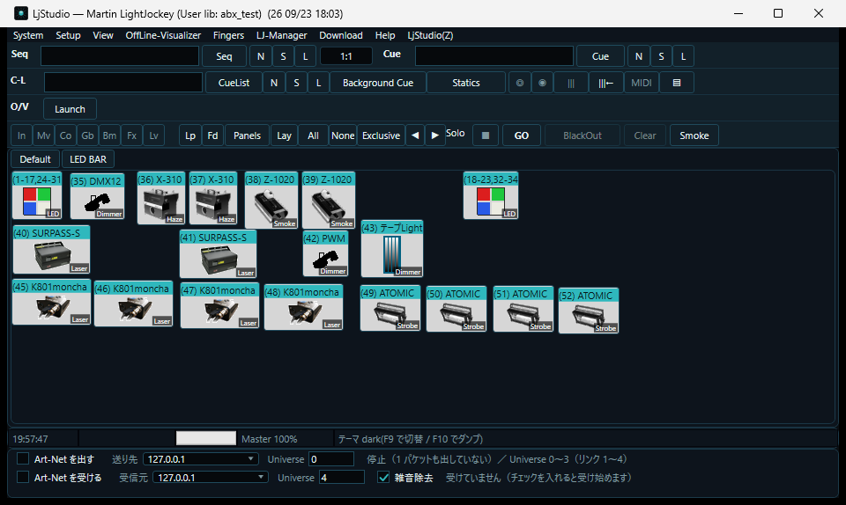Screen dimensions: 846x505
Task: Select the (40) SURPASS-S laser fixture
Action: tap(51, 250)
